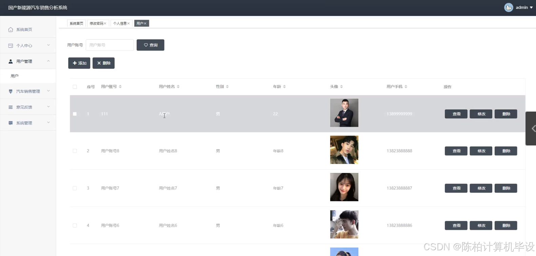Check the checkbox for row 用户账号8

75,151
